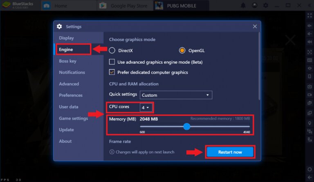Screen dimensions: 314x182
Task: Start recording with the video icon
Action: point(310,95)
